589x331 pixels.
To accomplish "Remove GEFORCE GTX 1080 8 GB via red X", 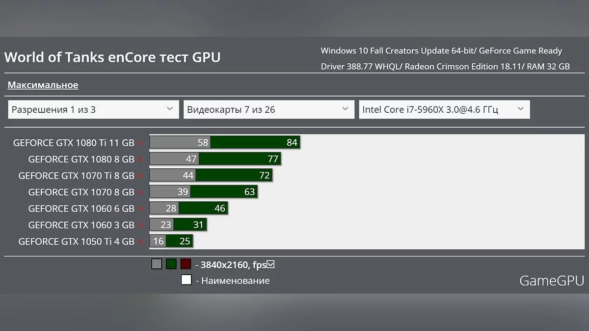I will click(140, 159).
